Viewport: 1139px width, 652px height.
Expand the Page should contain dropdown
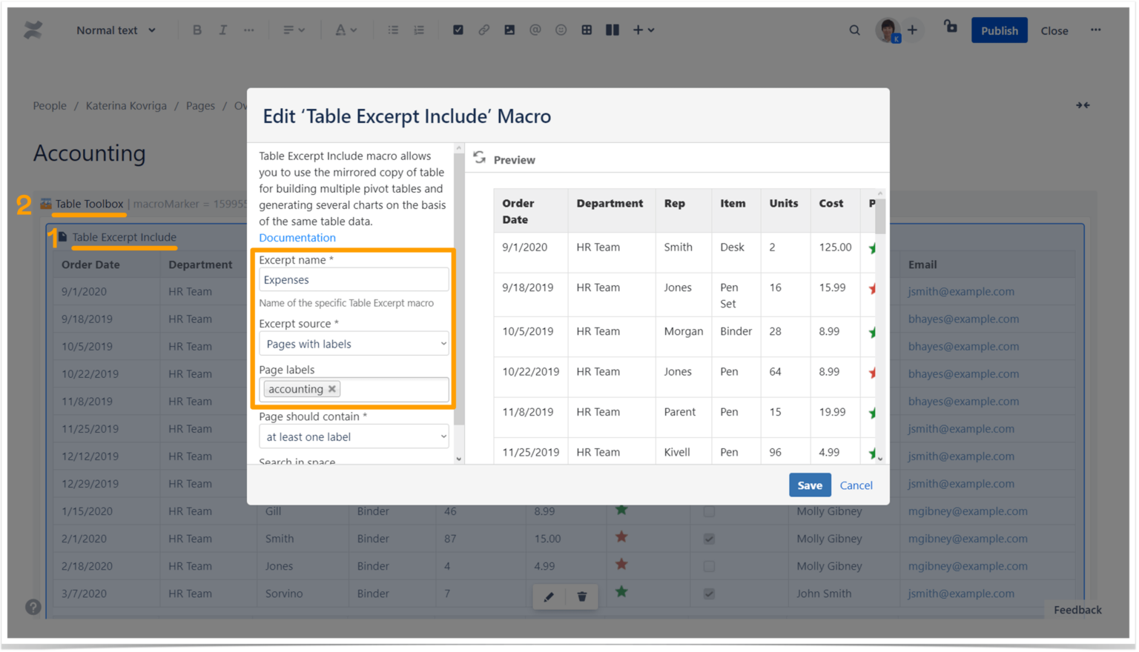click(354, 436)
